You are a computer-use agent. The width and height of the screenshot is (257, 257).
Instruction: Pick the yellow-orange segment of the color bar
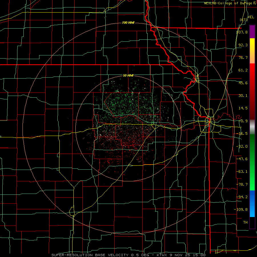coord(252,51)
